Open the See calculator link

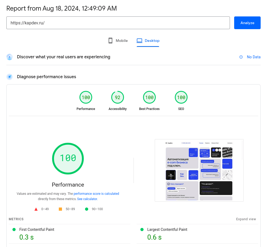coord(87,199)
